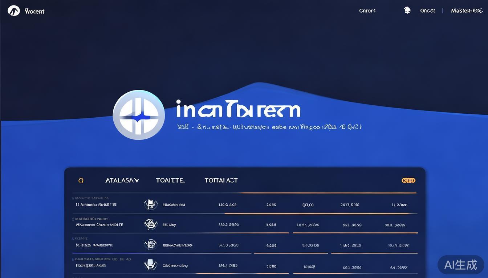Click the large circular hero logo

pos(139,115)
